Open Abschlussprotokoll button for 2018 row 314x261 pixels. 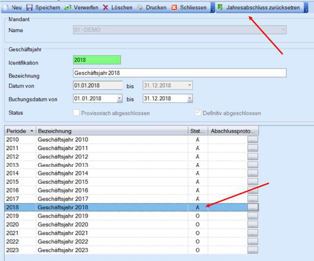coord(253,207)
